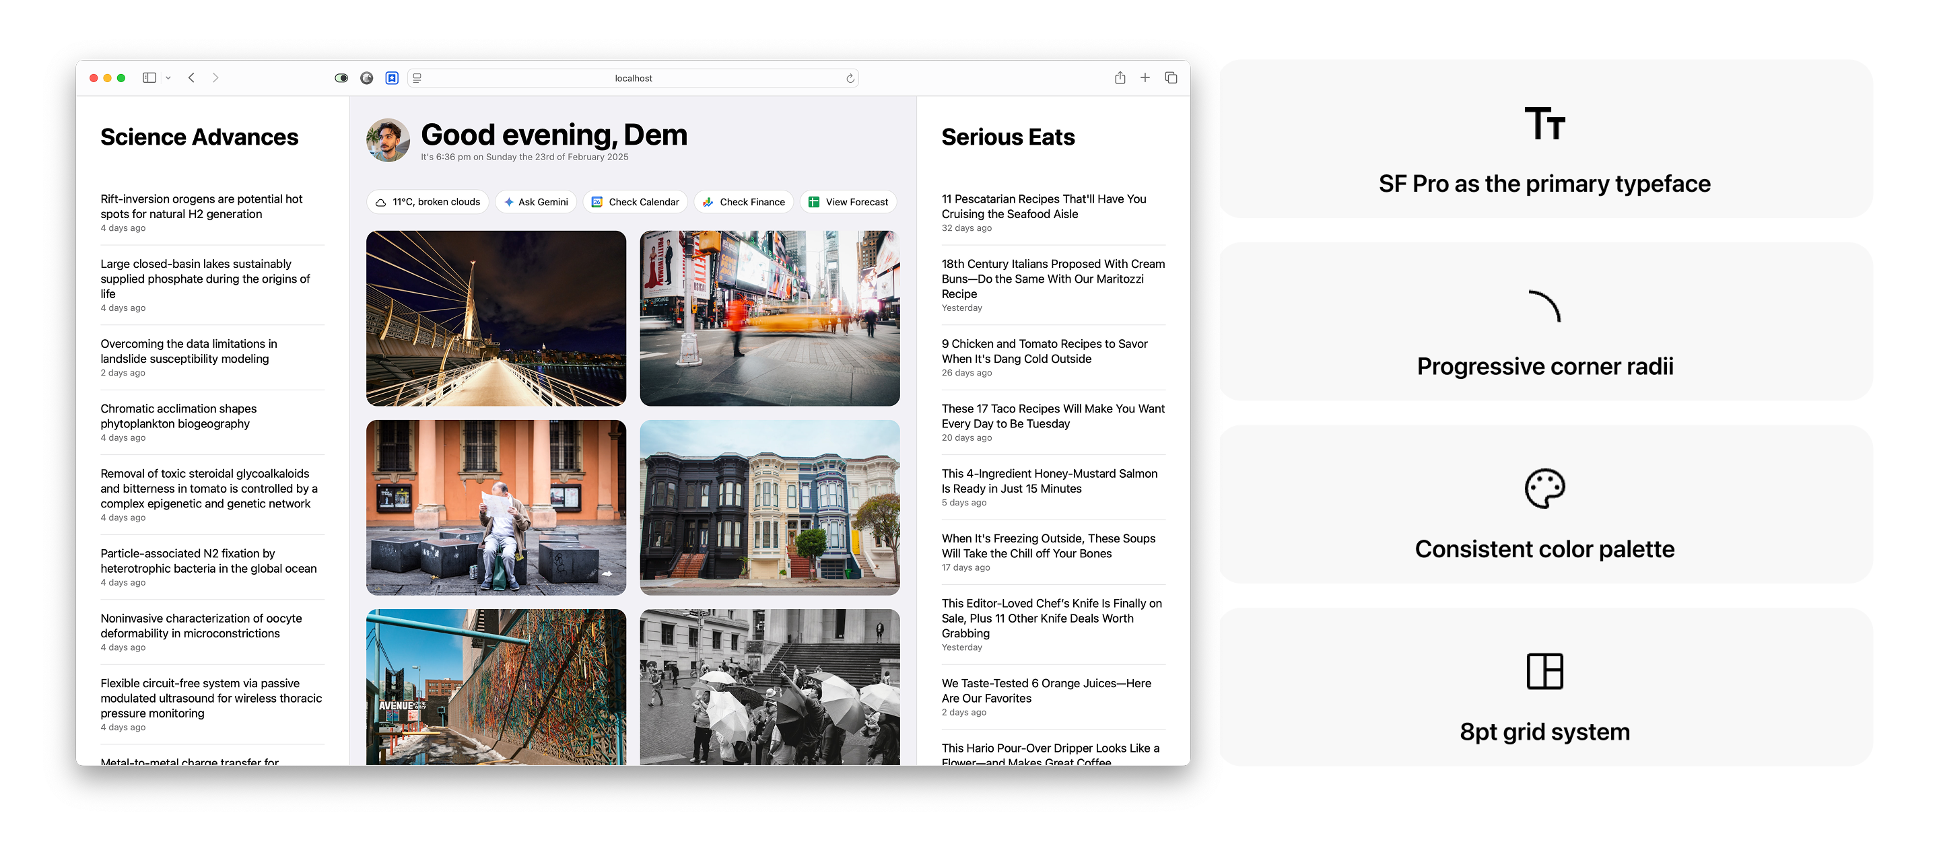Open the black-and-white umbrellas photo

770,687
